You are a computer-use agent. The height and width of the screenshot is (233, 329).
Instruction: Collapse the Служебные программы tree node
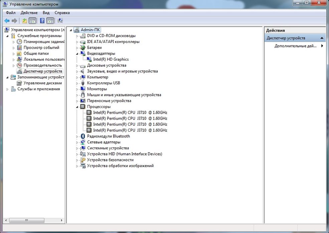tap(7, 36)
